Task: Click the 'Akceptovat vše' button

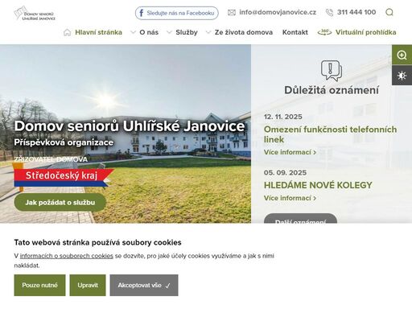Action: (x=144, y=286)
